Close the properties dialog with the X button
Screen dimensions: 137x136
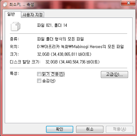[x=128, y=3]
